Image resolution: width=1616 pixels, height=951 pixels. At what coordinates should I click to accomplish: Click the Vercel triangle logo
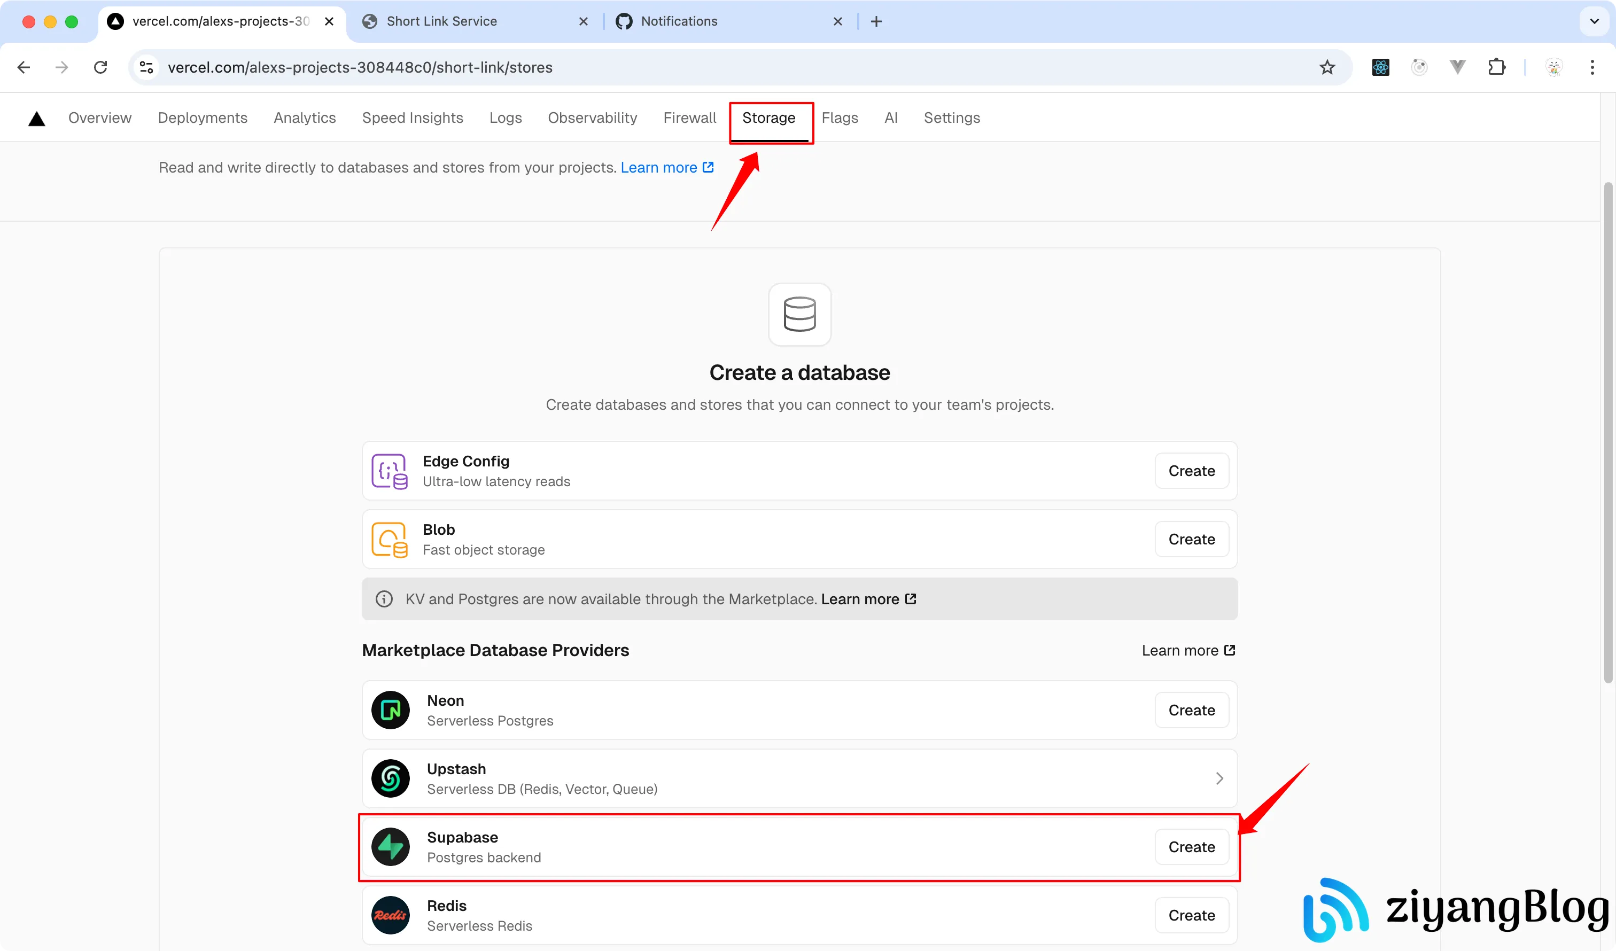[36, 118]
